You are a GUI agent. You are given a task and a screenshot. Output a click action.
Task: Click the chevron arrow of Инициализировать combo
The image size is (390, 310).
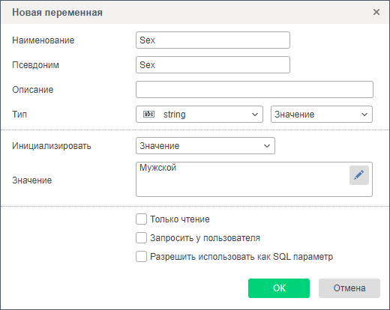coord(267,146)
